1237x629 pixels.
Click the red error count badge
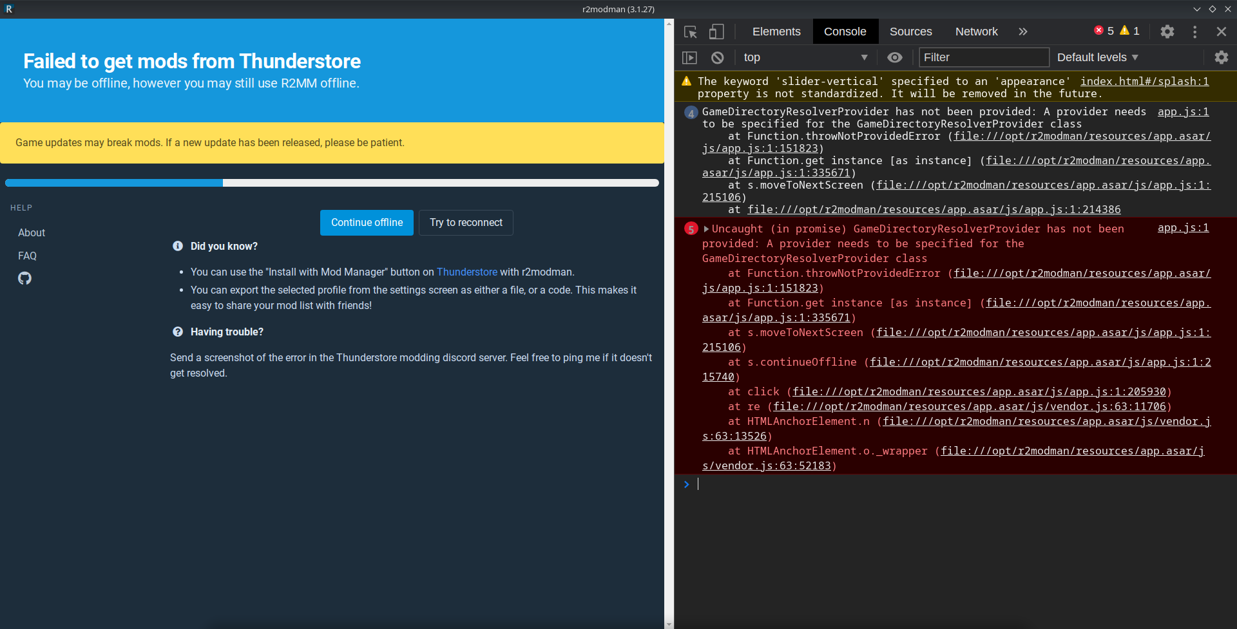[1104, 31]
